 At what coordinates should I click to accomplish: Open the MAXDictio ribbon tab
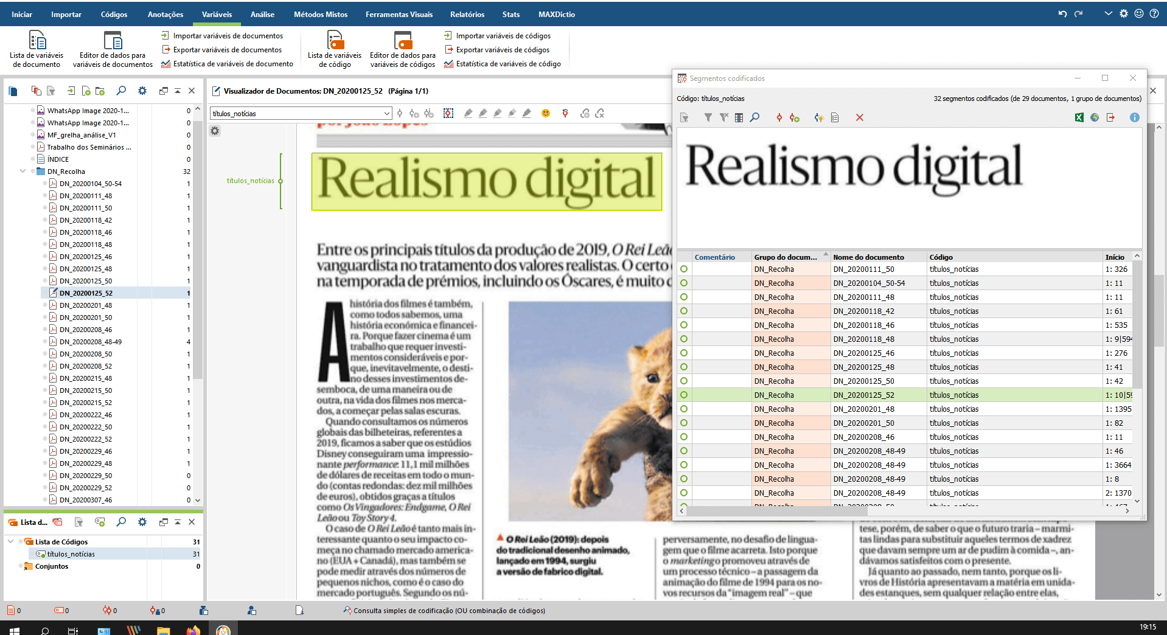pyautogui.click(x=557, y=14)
